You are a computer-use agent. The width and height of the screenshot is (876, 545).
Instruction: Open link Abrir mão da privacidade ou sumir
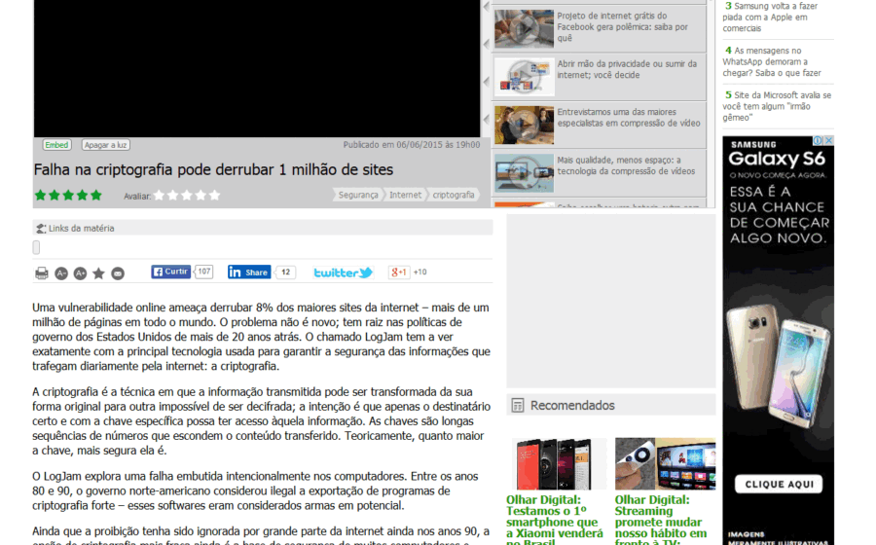click(x=627, y=69)
